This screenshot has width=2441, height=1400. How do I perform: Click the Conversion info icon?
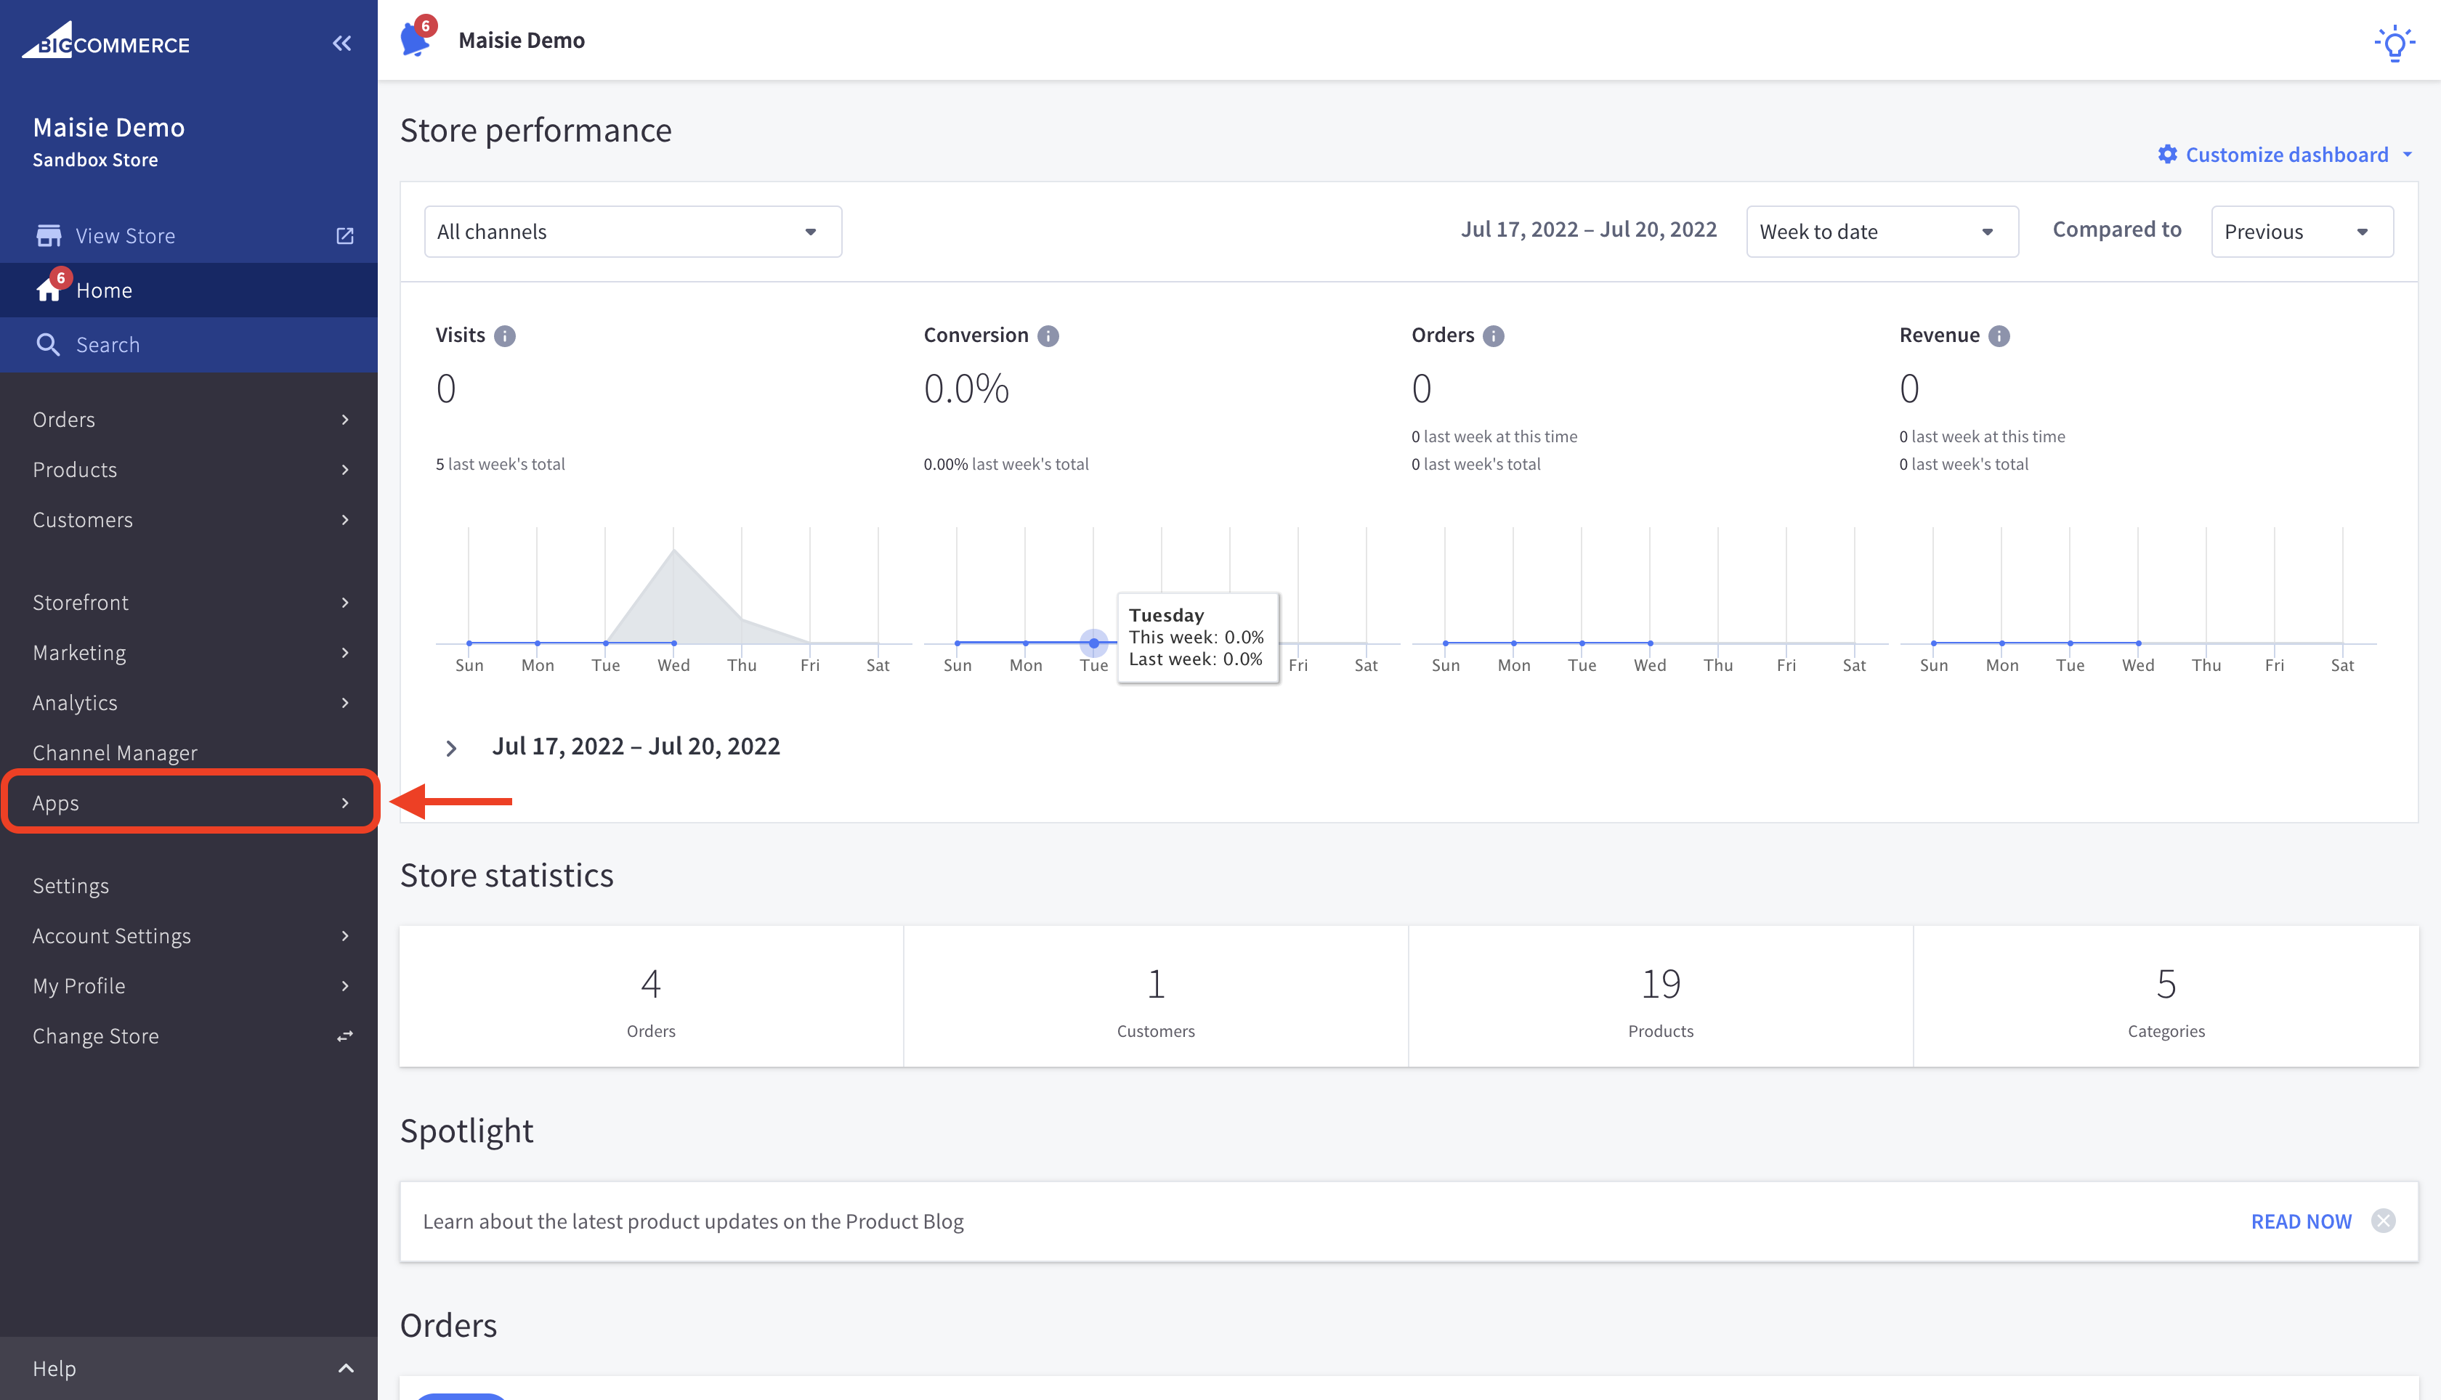1048,335
